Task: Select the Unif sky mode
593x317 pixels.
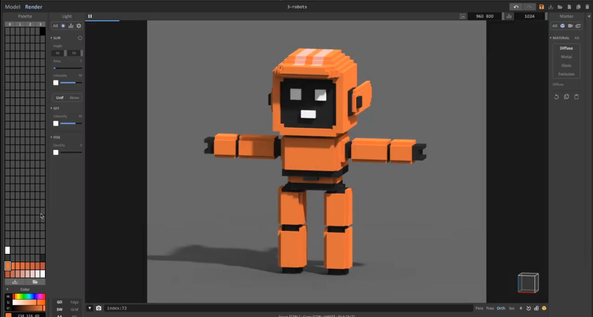Action: [60, 98]
